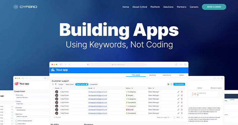Click the bar chart logo next to Your app
The height and width of the screenshot is (125, 238).
point(53,70)
